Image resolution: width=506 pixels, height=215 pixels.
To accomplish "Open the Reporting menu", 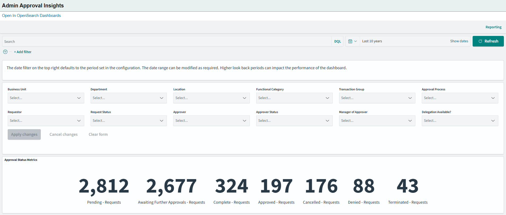I will [x=493, y=27].
